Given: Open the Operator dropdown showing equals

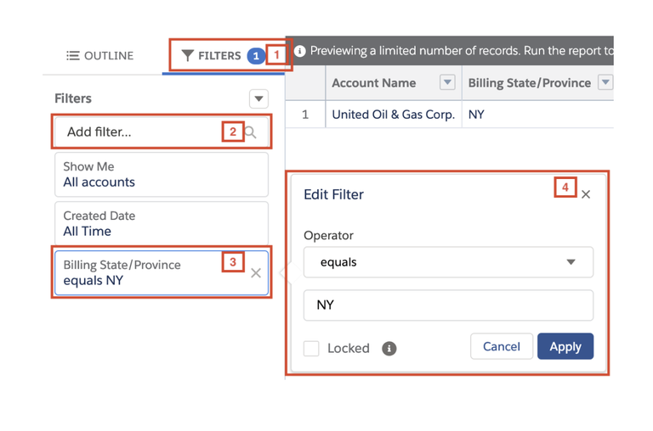Looking at the screenshot, I should [x=448, y=262].
